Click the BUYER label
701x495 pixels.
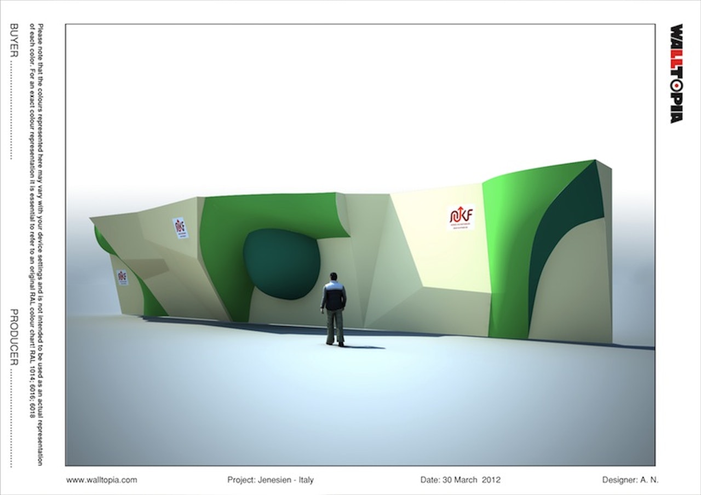tap(15, 40)
